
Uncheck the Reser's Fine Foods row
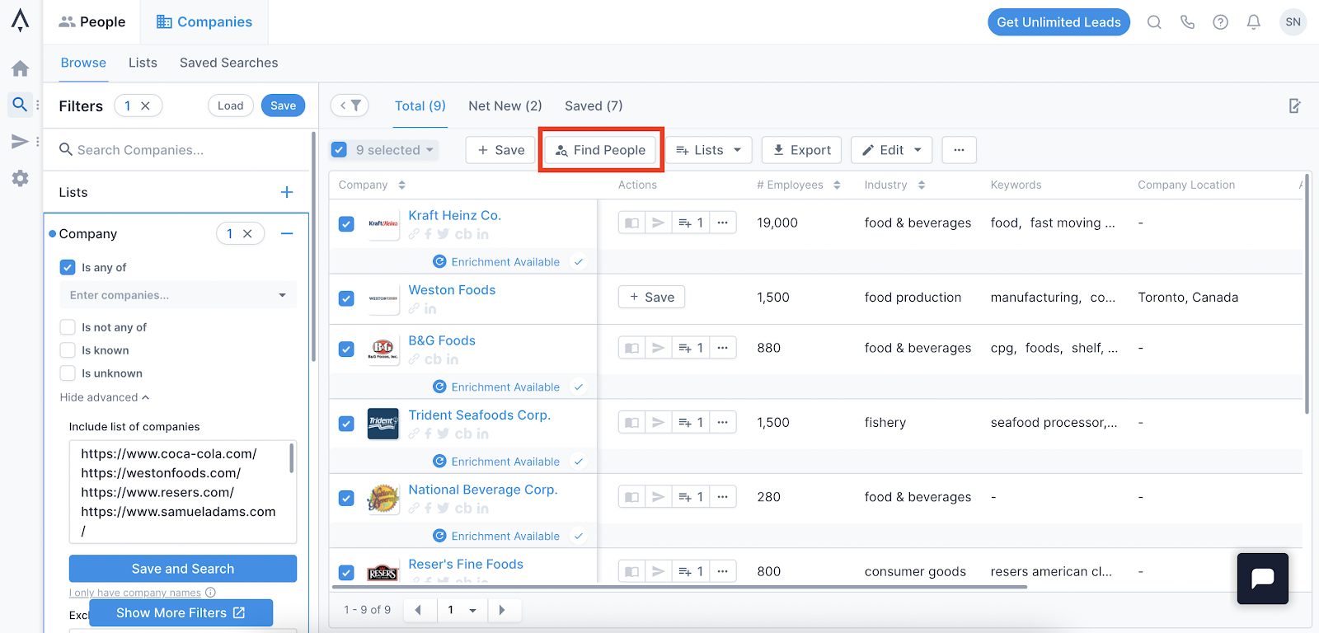click(x=346, y=572)
